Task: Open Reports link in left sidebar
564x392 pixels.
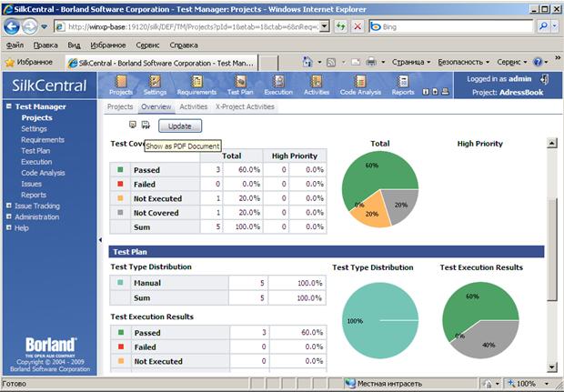Action: point(34,195)
